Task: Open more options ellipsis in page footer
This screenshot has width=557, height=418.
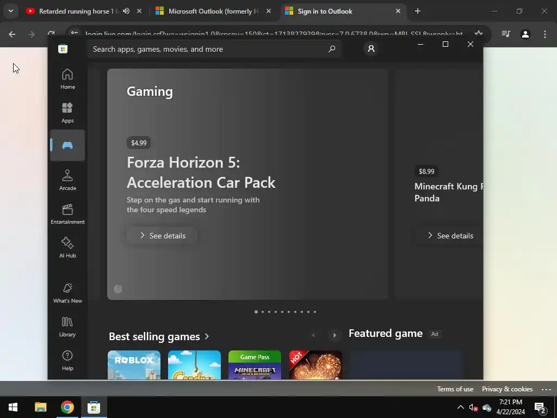Action: tap(546, 389)
